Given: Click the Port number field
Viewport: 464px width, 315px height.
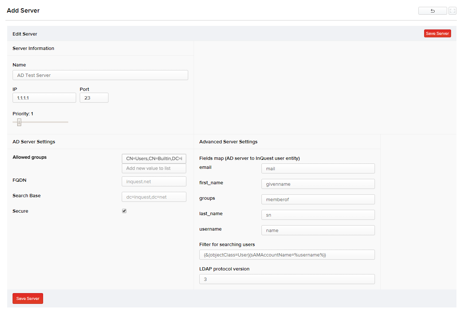Looking at the screenshot, I should (x=94, y=98).
